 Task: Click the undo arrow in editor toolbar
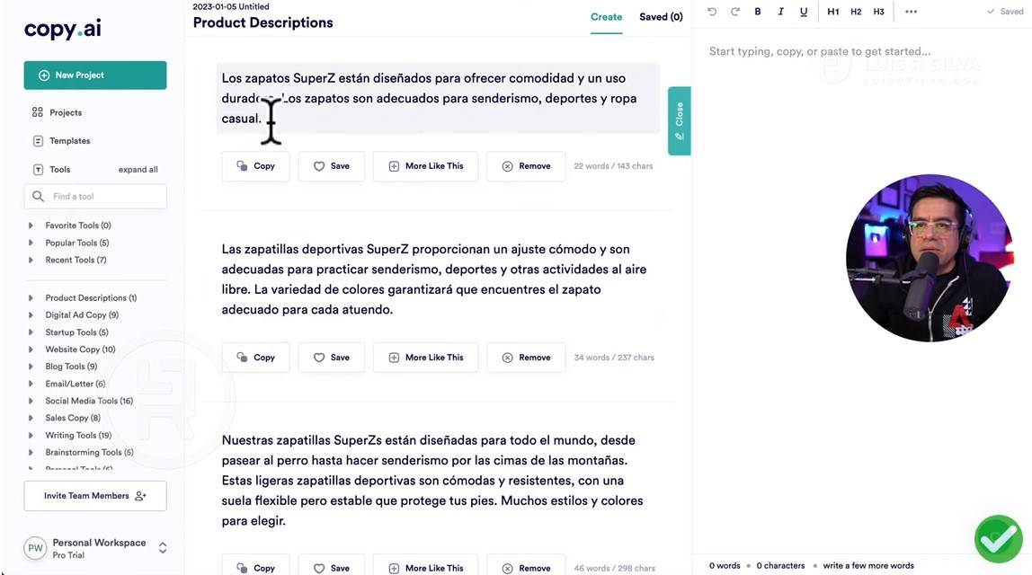[x=711, y=11]
